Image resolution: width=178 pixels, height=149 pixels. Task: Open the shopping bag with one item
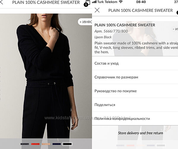tap(87, 3)
